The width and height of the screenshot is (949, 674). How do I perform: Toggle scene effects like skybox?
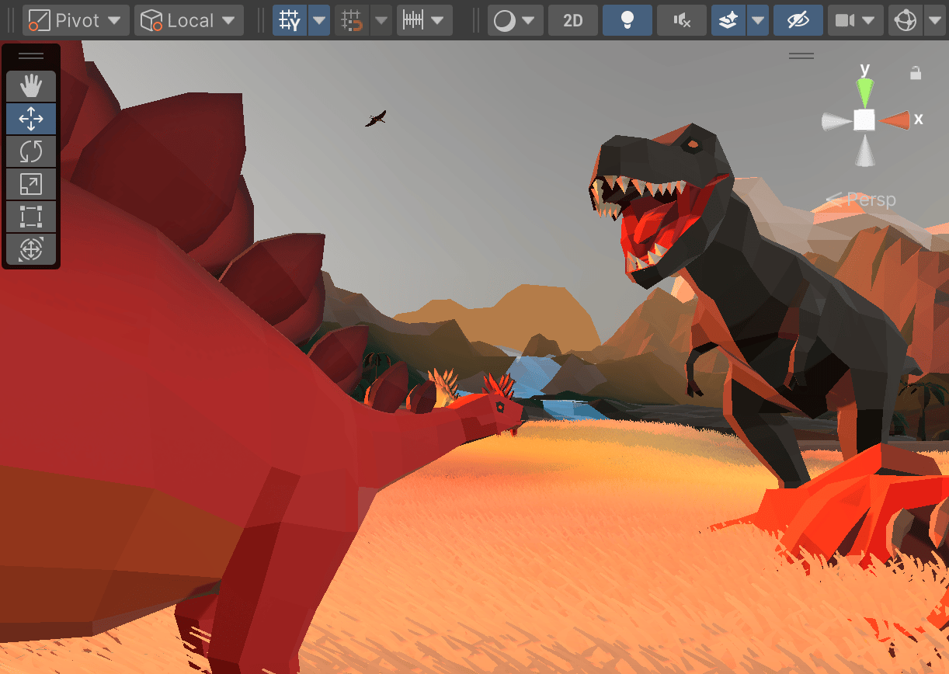pos(728,20)
